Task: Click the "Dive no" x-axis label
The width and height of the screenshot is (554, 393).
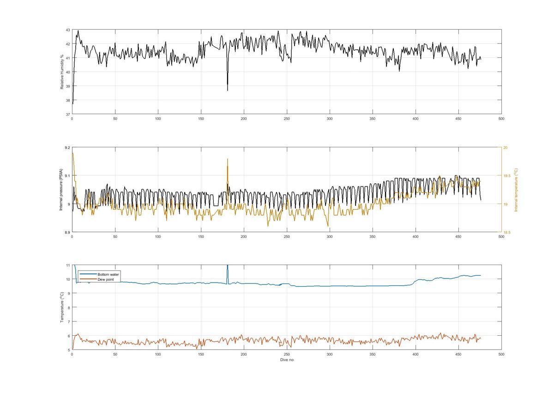Action: pos(287,359)
